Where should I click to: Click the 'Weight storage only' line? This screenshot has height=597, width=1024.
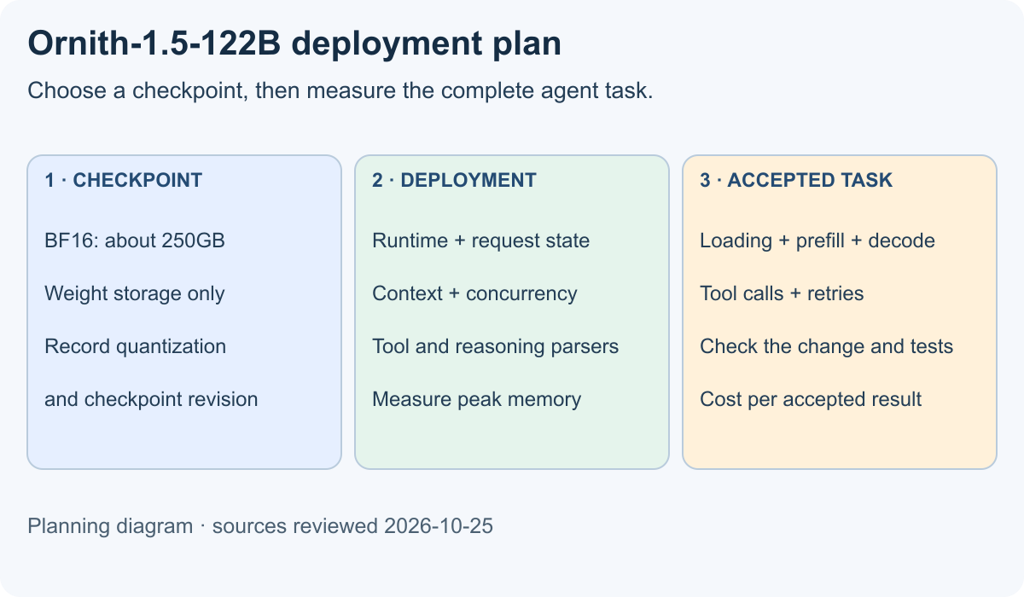[135, 293]
